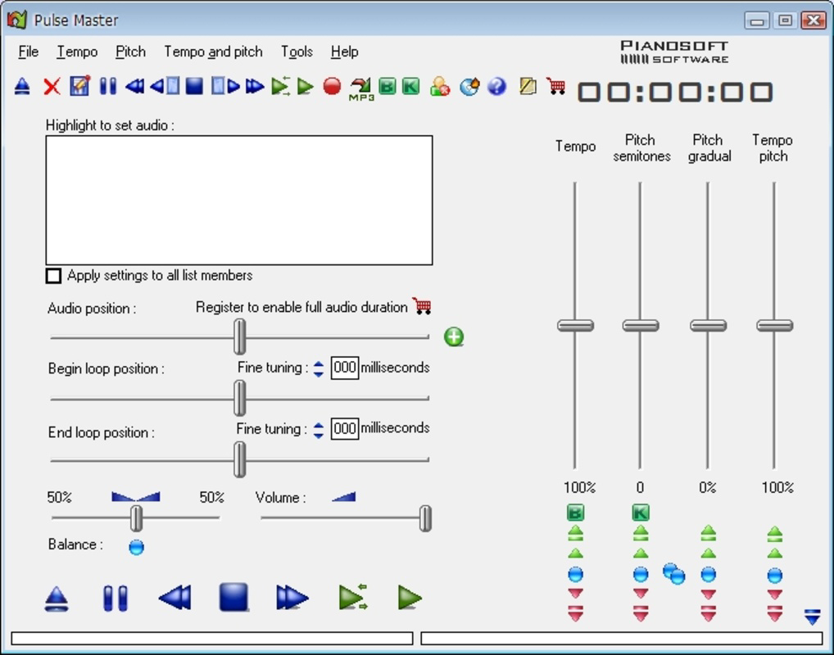Reset Tempo with its blue ball button

click(x=575, y=574)
